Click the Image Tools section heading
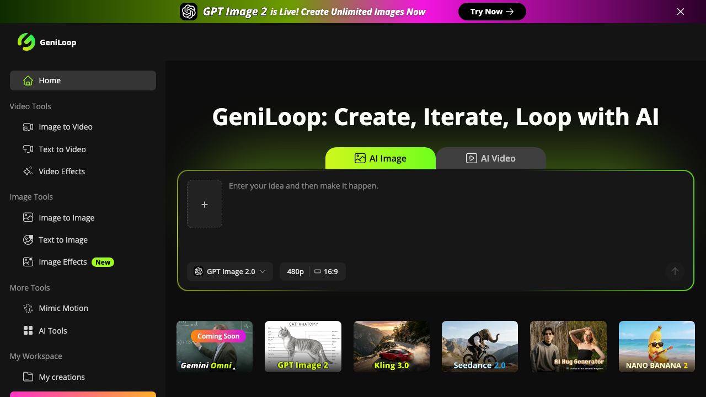The height and width of the screenshot is (397, 706). (31, 197)
